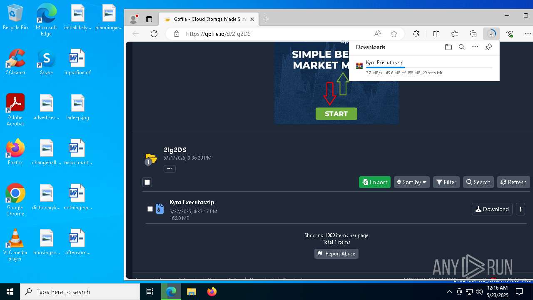This screenshot has width=533, height=300.
Task: Open the Favorites list
Action: pos(455,34)
